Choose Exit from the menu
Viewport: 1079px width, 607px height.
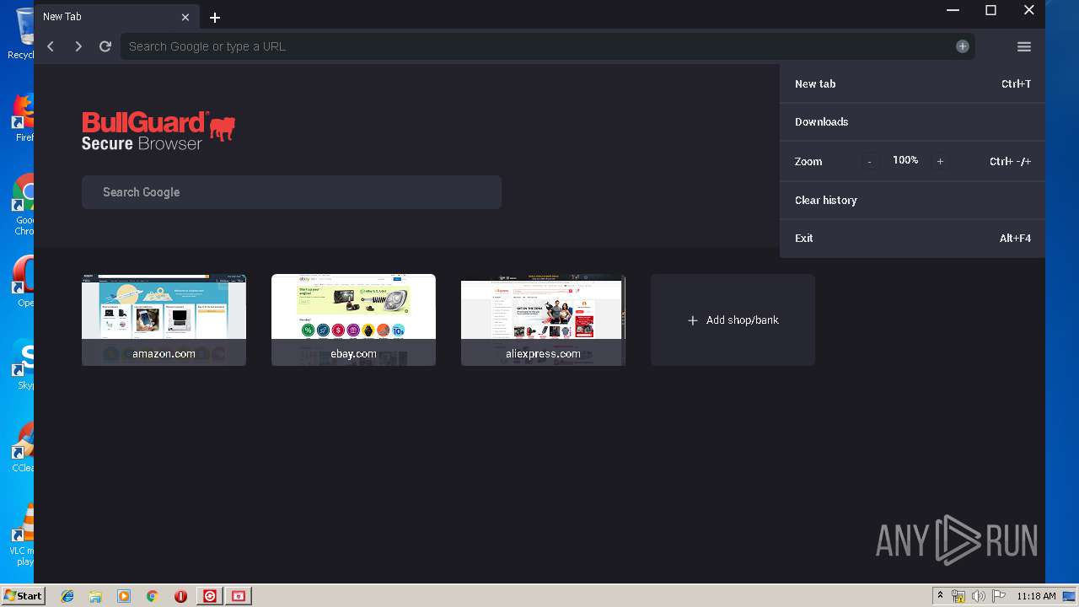912,238
